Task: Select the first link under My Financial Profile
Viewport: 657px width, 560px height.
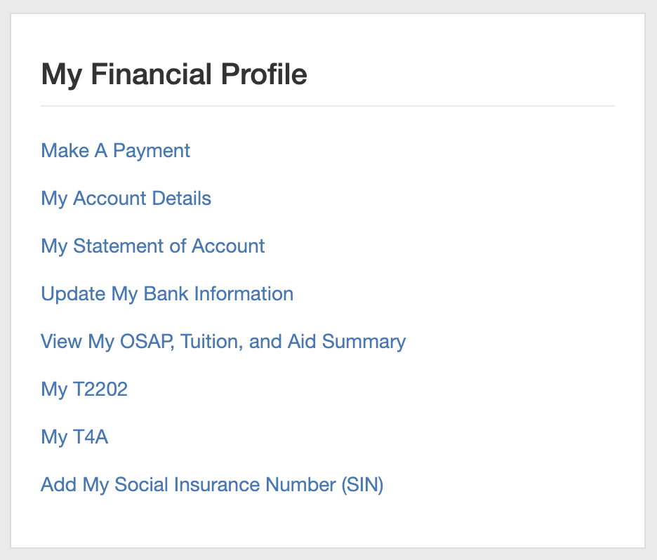Action: (115, 151)
